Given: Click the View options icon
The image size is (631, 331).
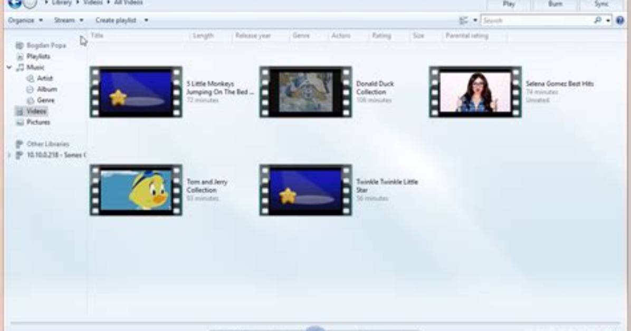Looking at the screenshot, I should [464, 20].
